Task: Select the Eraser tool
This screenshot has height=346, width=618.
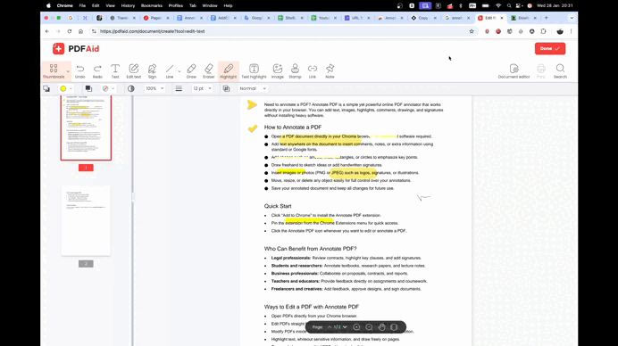Action: pos(208,71)
